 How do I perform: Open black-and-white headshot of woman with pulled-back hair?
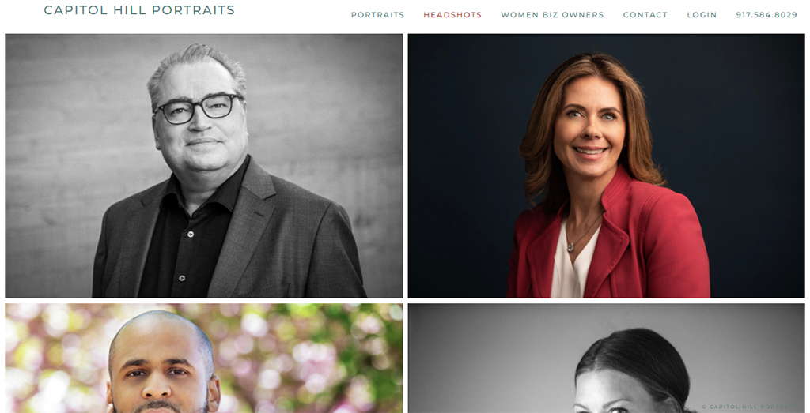(607, 358)
